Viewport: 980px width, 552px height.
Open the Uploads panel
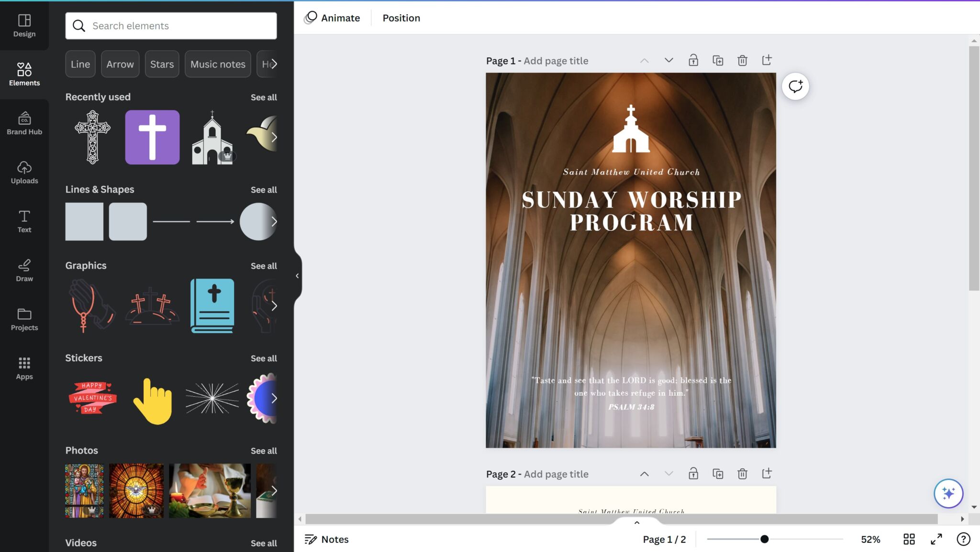coord(24,173)
